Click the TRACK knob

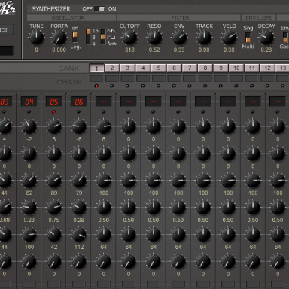pos(204,38)
